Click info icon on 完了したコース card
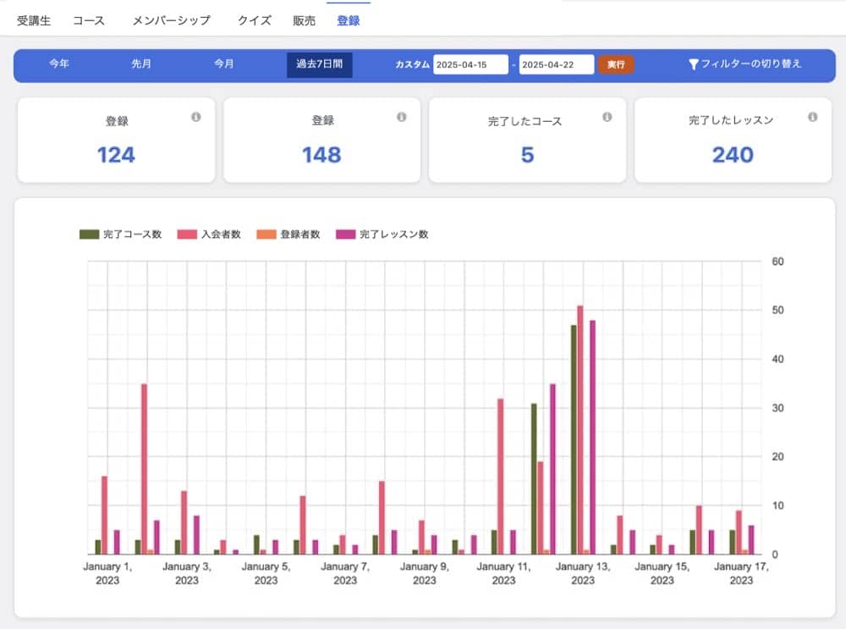Screen dimensions: 846x629 (x=607, y=118)
